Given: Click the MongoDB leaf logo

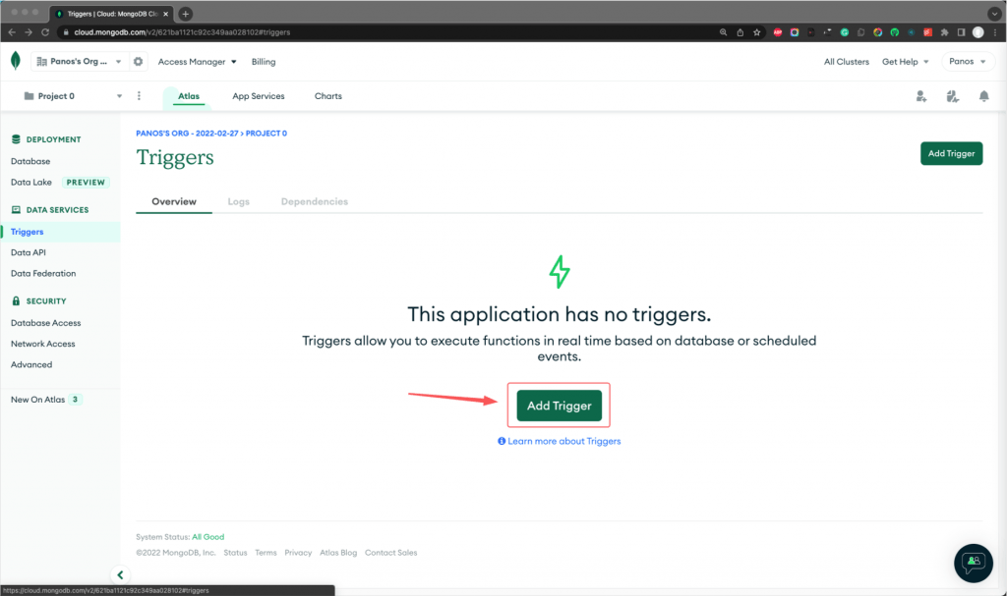Looking at the screenshot, I should click(16, 61).
